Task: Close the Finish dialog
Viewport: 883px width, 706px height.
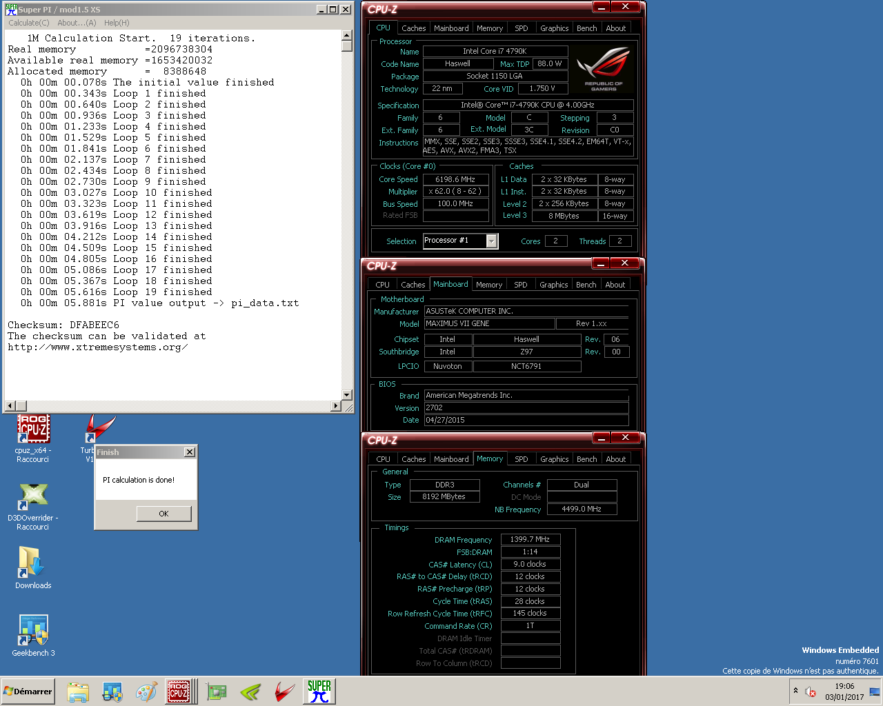Action: [190, 452]
